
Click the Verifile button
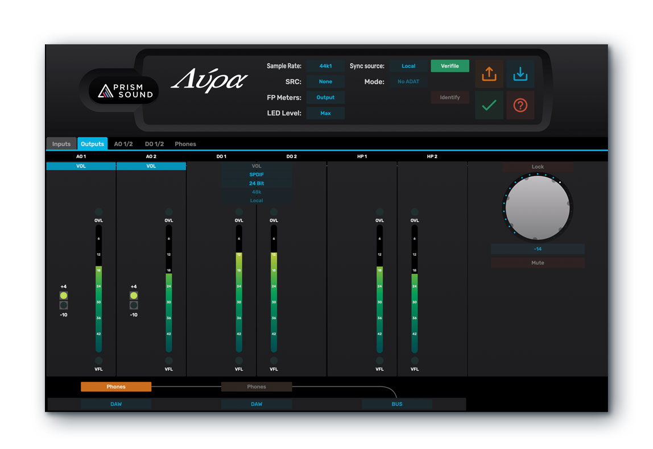[x=450, y=66]
